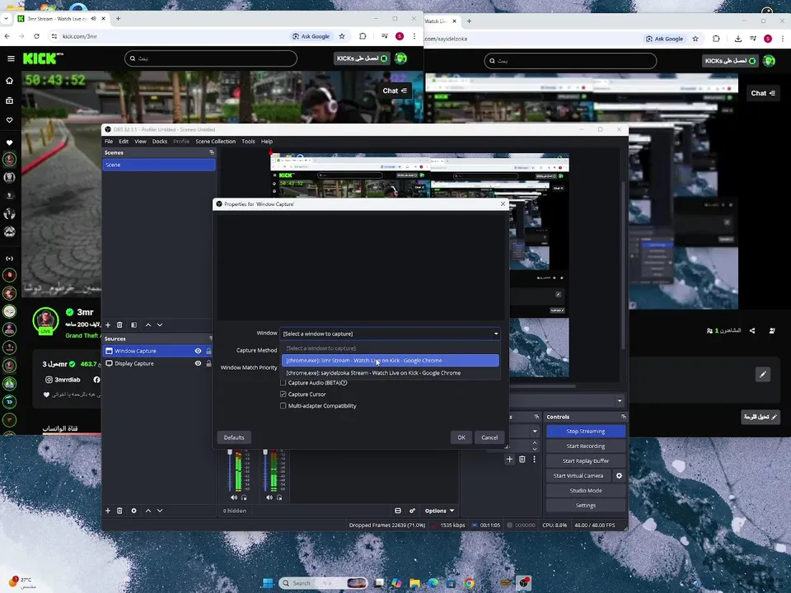Choose sayidelzoka Stream Chrome window option

click(x=390, y=373)
